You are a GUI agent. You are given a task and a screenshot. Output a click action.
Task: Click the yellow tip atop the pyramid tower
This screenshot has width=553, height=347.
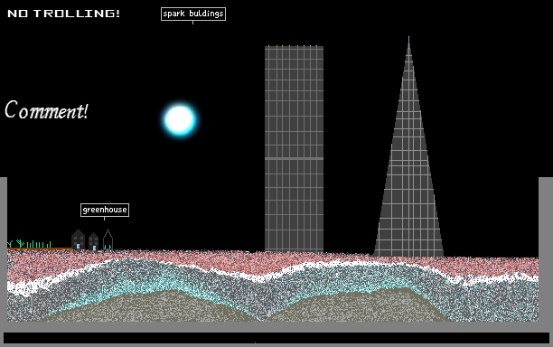pos(408,37)
